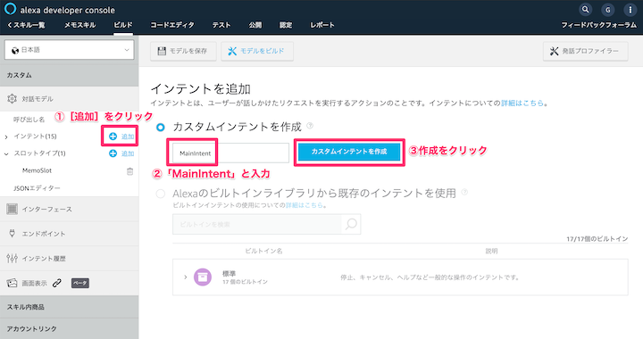Screen dimensions: 643x339
Task: Click the plus icon beside インテント(15)
Action: click(113, 136)
